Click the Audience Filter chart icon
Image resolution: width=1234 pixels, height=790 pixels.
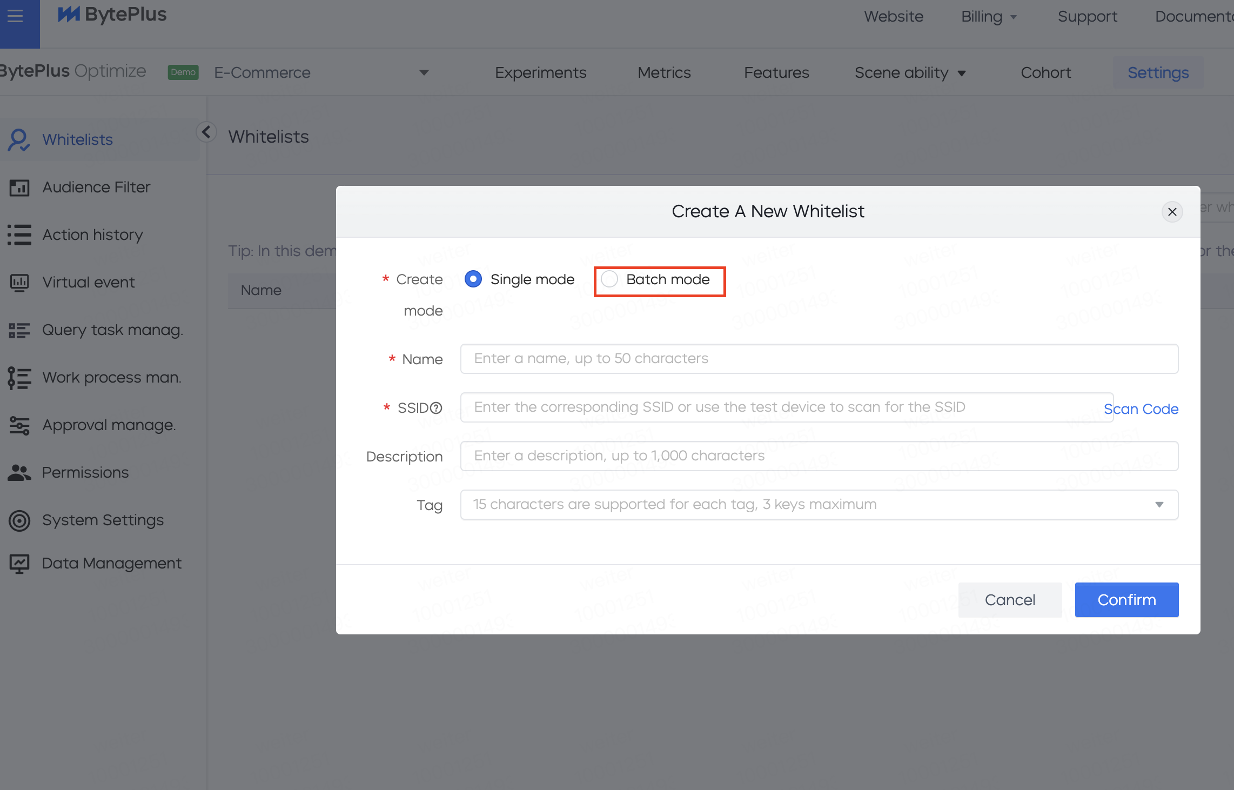pyautogui.click(x=19, y=188)
